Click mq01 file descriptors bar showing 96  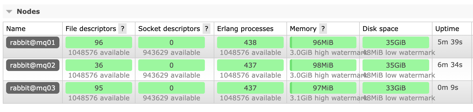pyautogui.click(x=99, y=42)
